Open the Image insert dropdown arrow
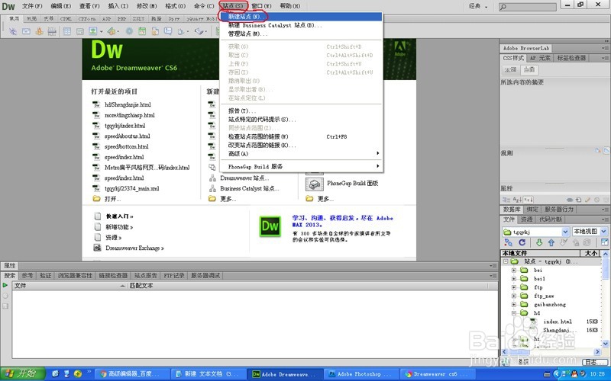Screen dimensions: 611x381 [x=102, y=31]
